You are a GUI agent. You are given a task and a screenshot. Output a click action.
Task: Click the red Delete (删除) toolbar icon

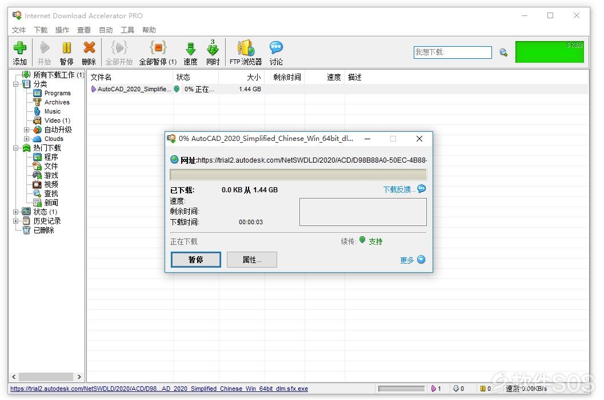point(89,52)
